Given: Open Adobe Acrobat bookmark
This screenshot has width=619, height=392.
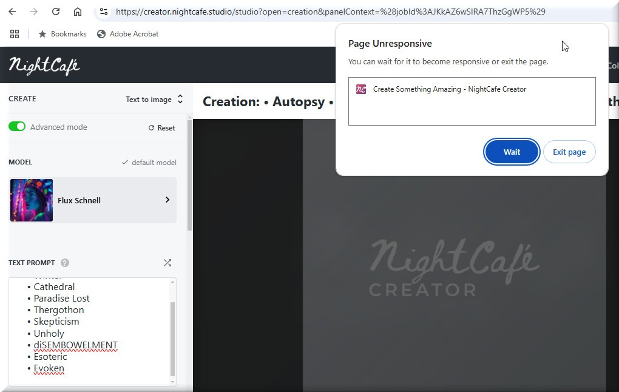Looking at the screenshot, I should coord(127,34).
